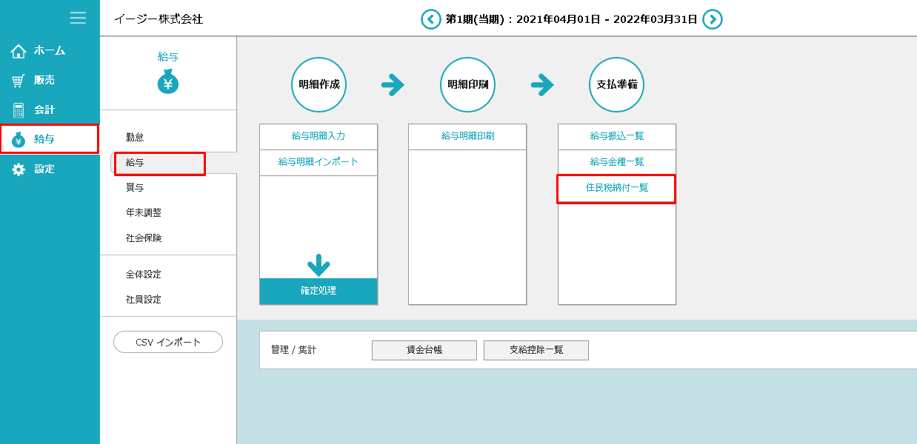Open the ホーム home icon

point(19,51)
